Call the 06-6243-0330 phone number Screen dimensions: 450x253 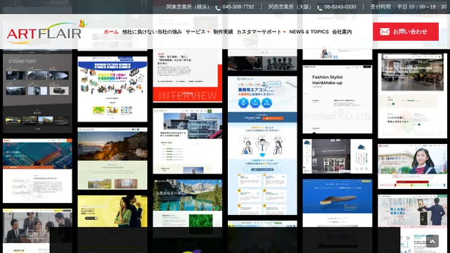pyautogui.click(x=340, y=7)
